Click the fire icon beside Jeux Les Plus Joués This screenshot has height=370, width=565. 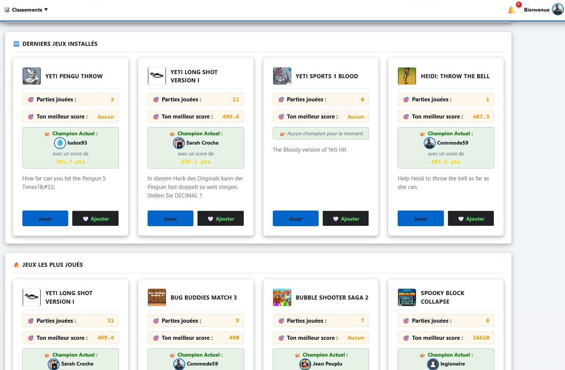(x=16, y=265)
